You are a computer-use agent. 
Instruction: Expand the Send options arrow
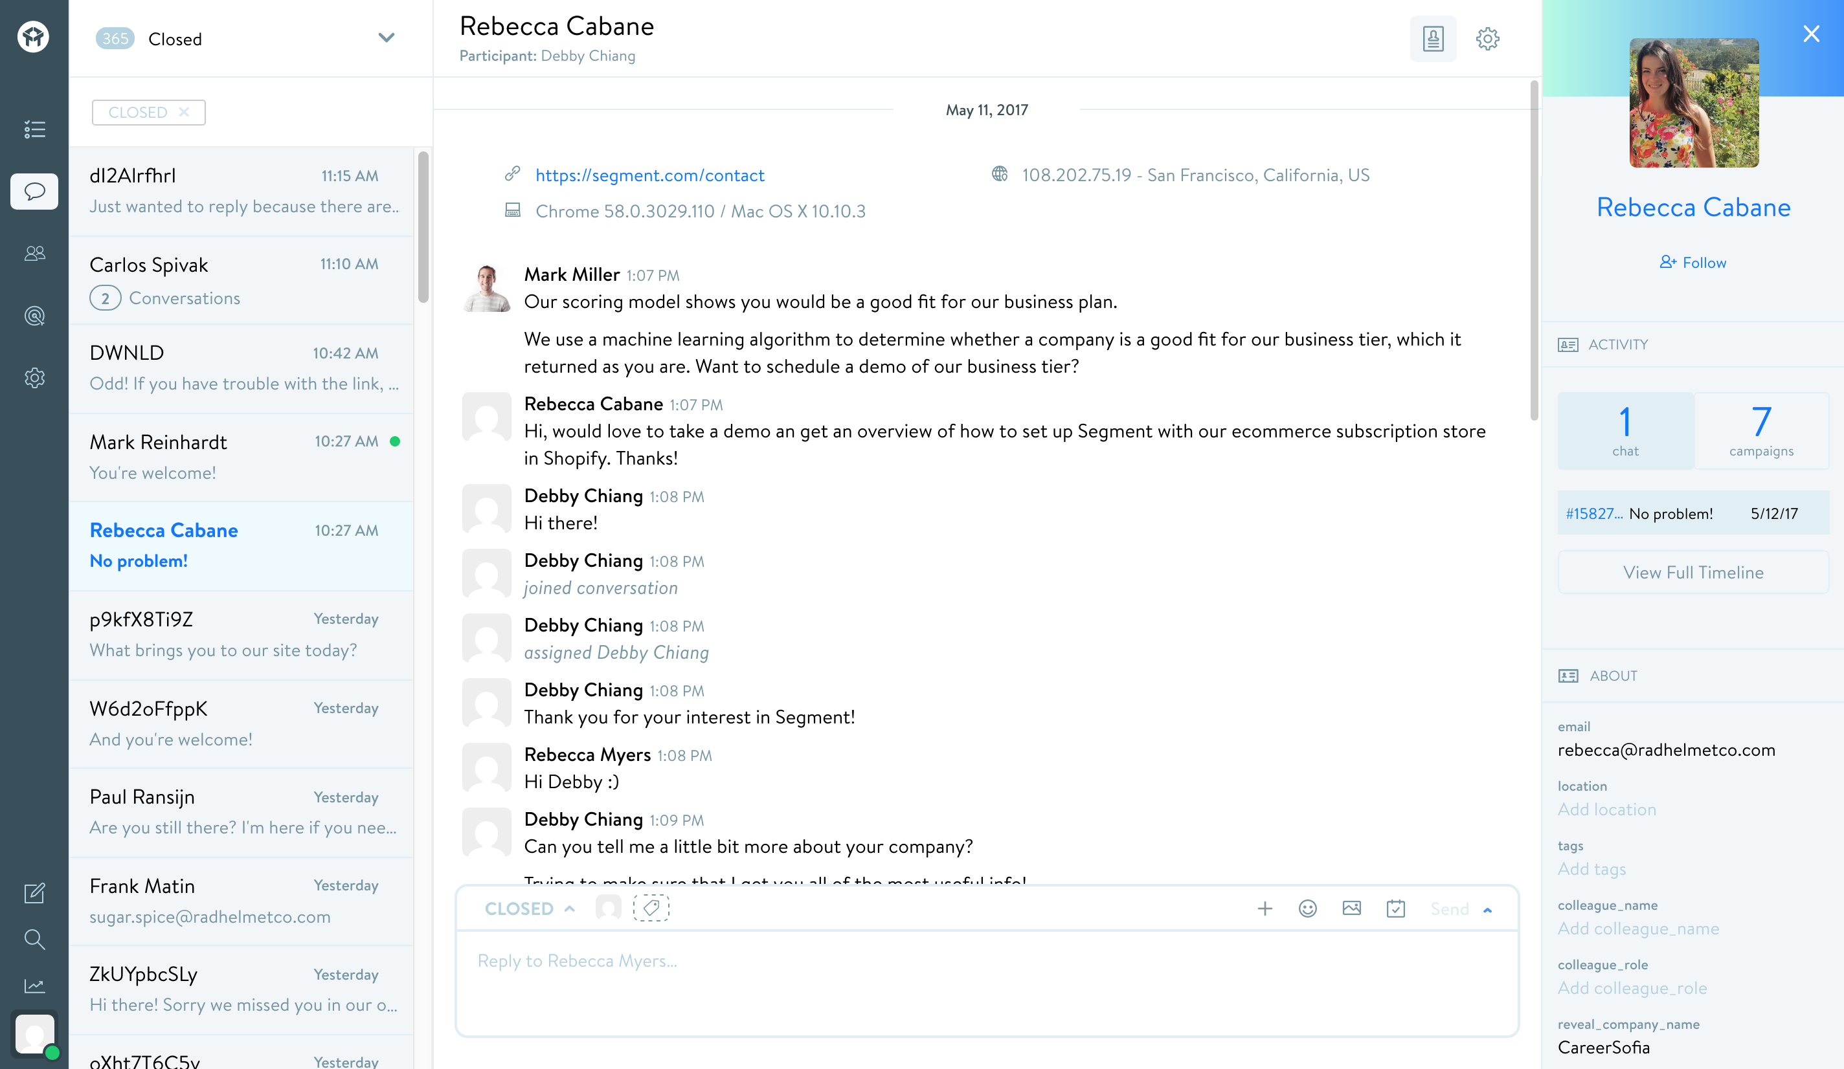1488,910
